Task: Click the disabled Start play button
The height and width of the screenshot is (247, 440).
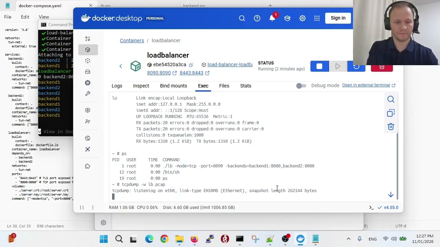Action: pyautogui.click(x=338, y=67)
